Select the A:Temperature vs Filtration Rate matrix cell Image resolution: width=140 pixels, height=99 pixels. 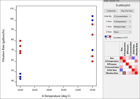(x=136, y=61)
